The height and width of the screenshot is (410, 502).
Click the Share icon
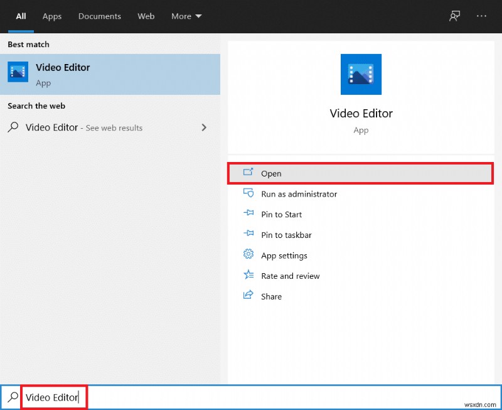coord(248,296)
